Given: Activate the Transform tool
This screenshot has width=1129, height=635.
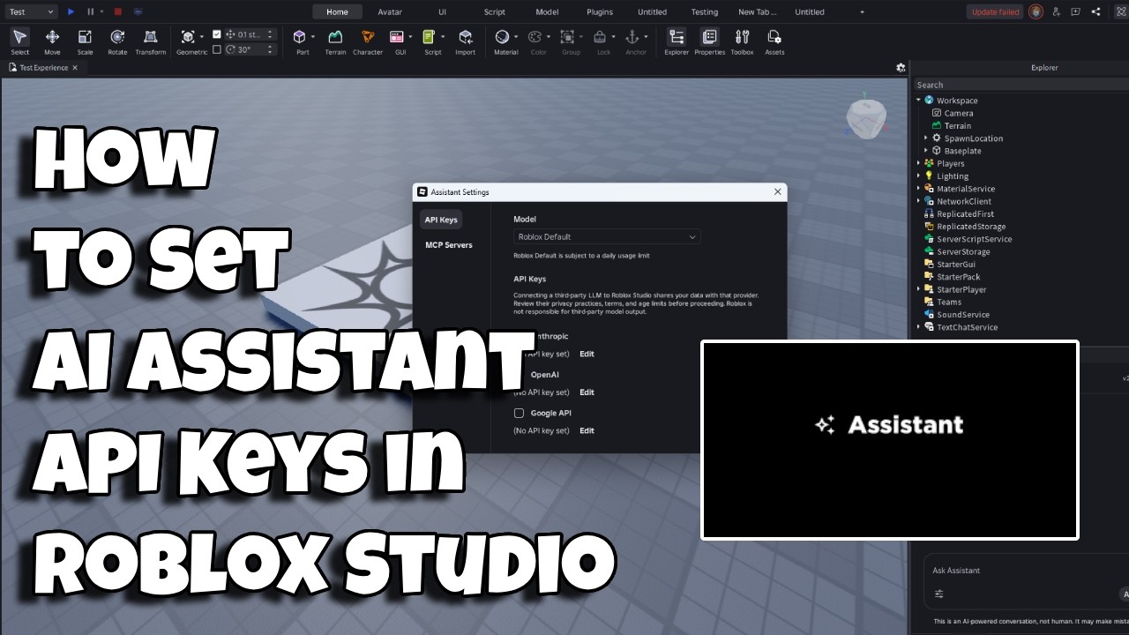Looking at the screenshot, I should click(151, 41).
